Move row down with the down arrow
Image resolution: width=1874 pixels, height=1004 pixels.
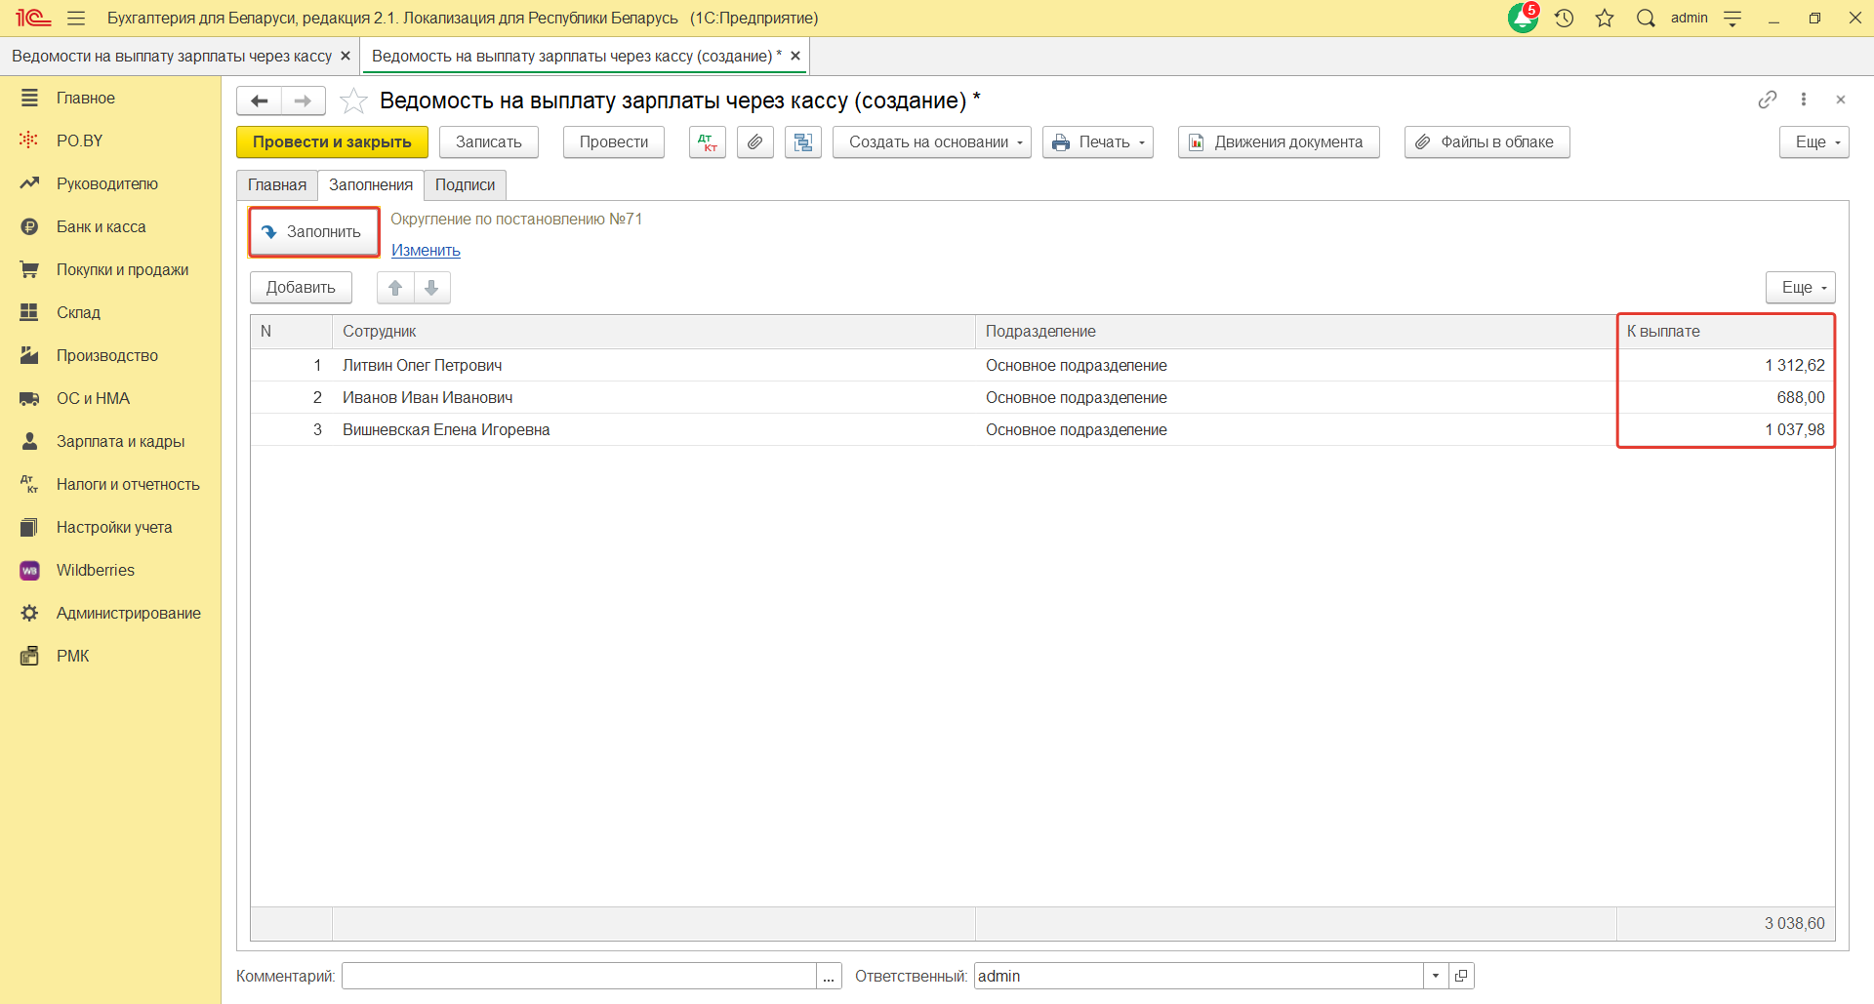(x=431, y=288)
